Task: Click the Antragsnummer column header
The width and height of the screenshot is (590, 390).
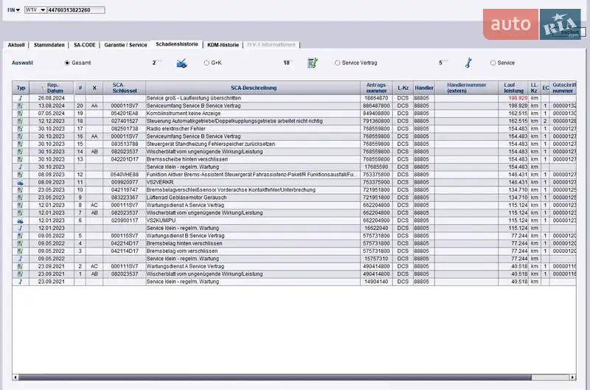Action: pyautogui.click(x=376, y=88)
